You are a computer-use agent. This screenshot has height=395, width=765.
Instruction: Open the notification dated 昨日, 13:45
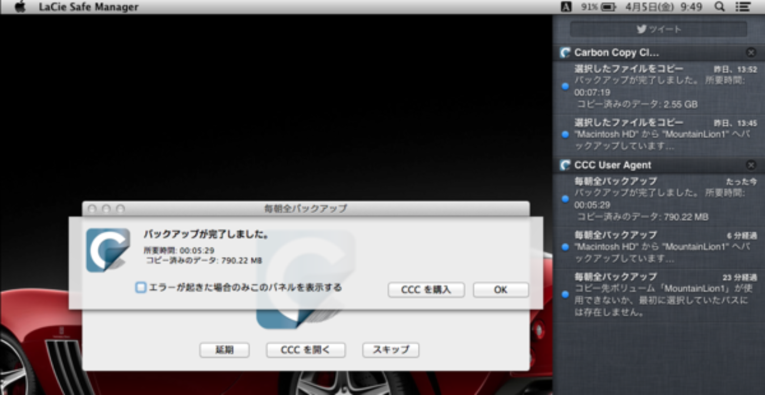[x=658, y=134]
